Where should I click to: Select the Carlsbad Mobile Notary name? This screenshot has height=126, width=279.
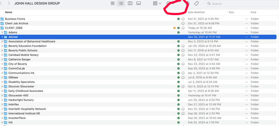pos(23,55)
